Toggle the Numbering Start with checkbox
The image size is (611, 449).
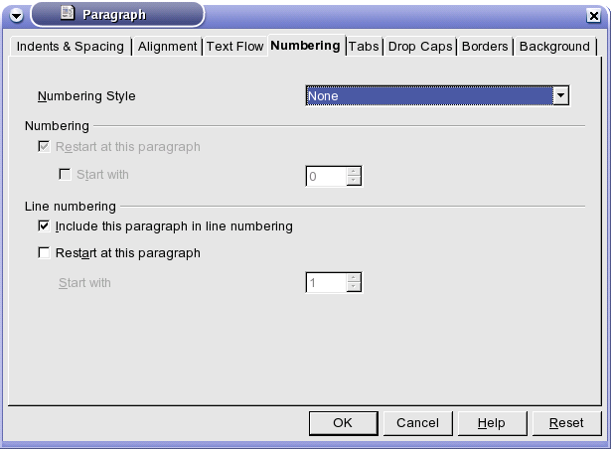click(x=65, y=174)
